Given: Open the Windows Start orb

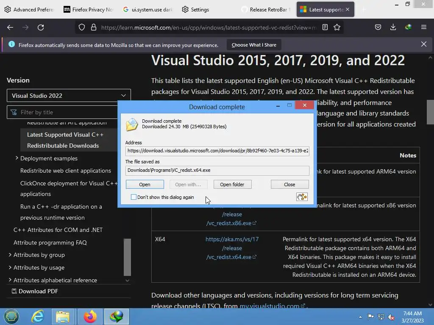Looking at the screenshot, I should 11,317.
